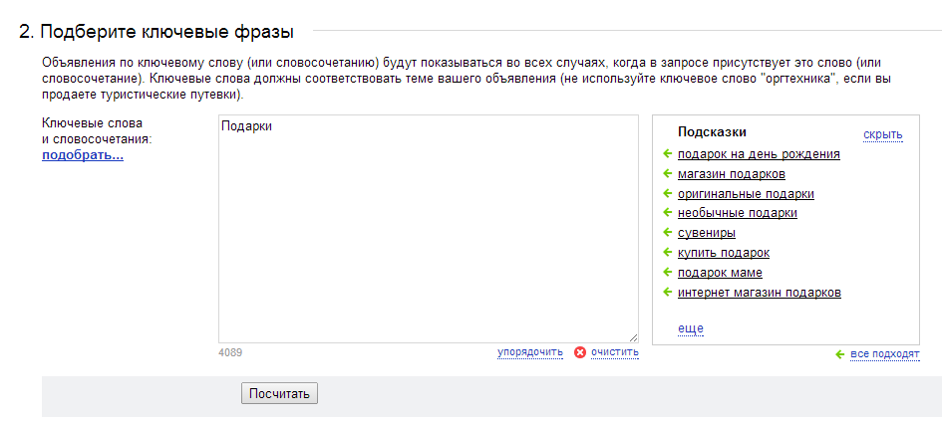Add all suggestions via все подходят

coord(885,355)
